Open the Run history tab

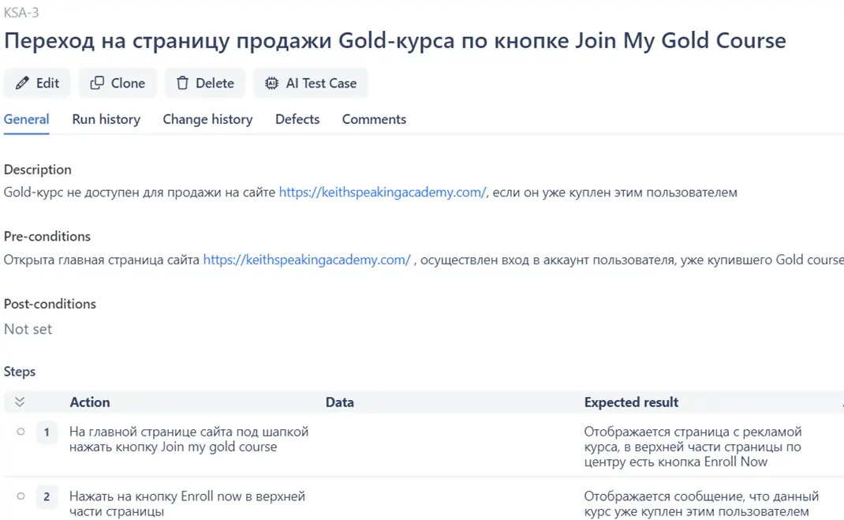(x=106, y=119)
